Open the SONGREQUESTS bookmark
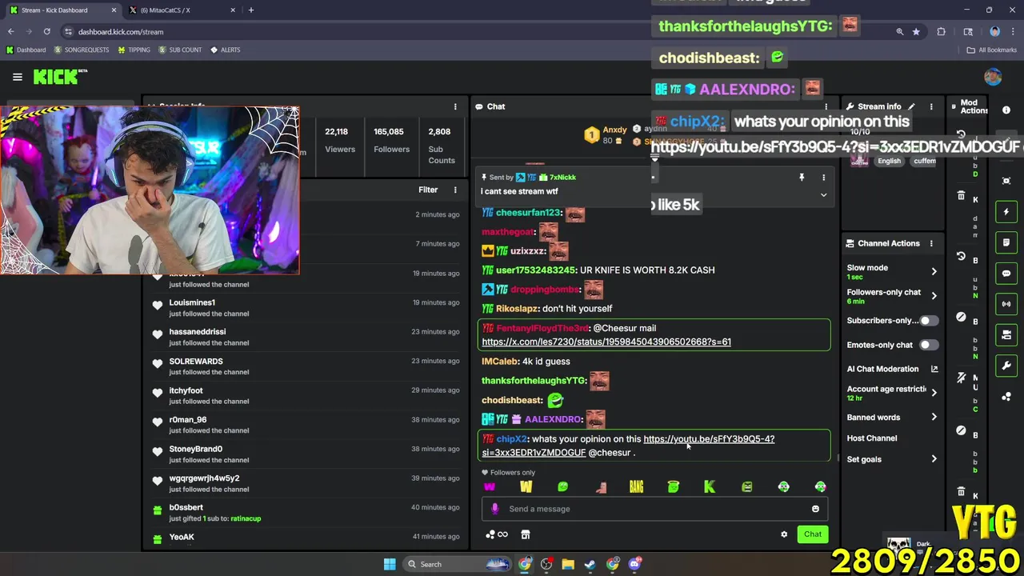 click(x=82, y=50)
